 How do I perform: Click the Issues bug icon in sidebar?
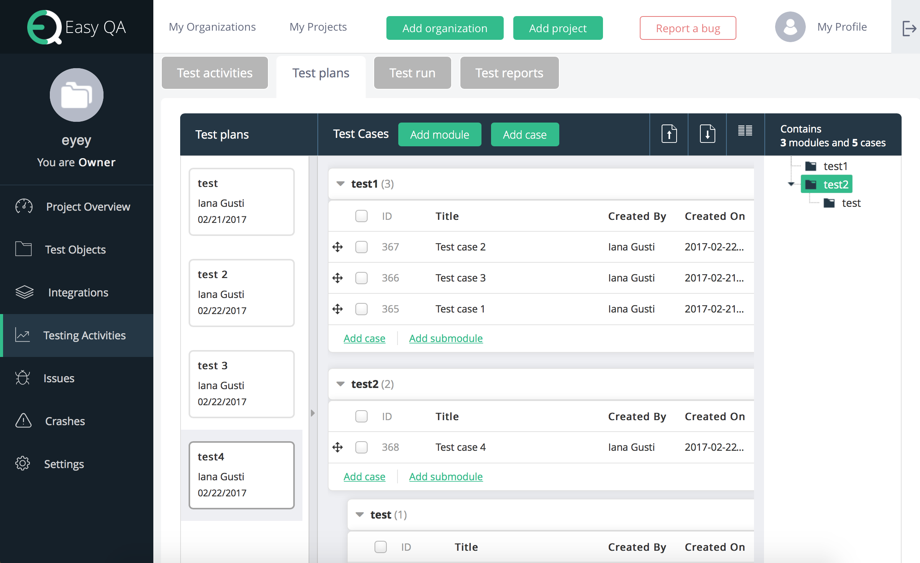[x=23, y=378]
